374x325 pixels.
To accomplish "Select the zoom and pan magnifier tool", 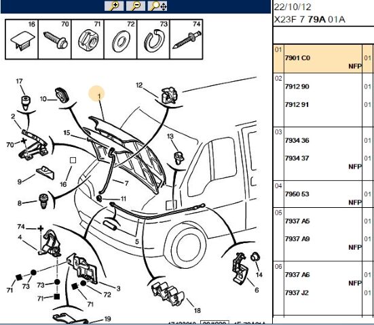I will pos(157,5).
